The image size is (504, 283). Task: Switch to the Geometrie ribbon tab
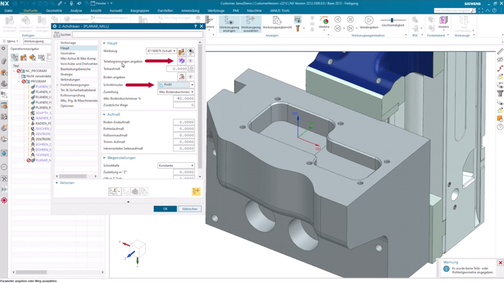coord(54,11)
